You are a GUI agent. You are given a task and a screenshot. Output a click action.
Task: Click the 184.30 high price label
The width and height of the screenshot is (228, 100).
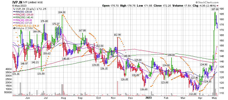62,12
